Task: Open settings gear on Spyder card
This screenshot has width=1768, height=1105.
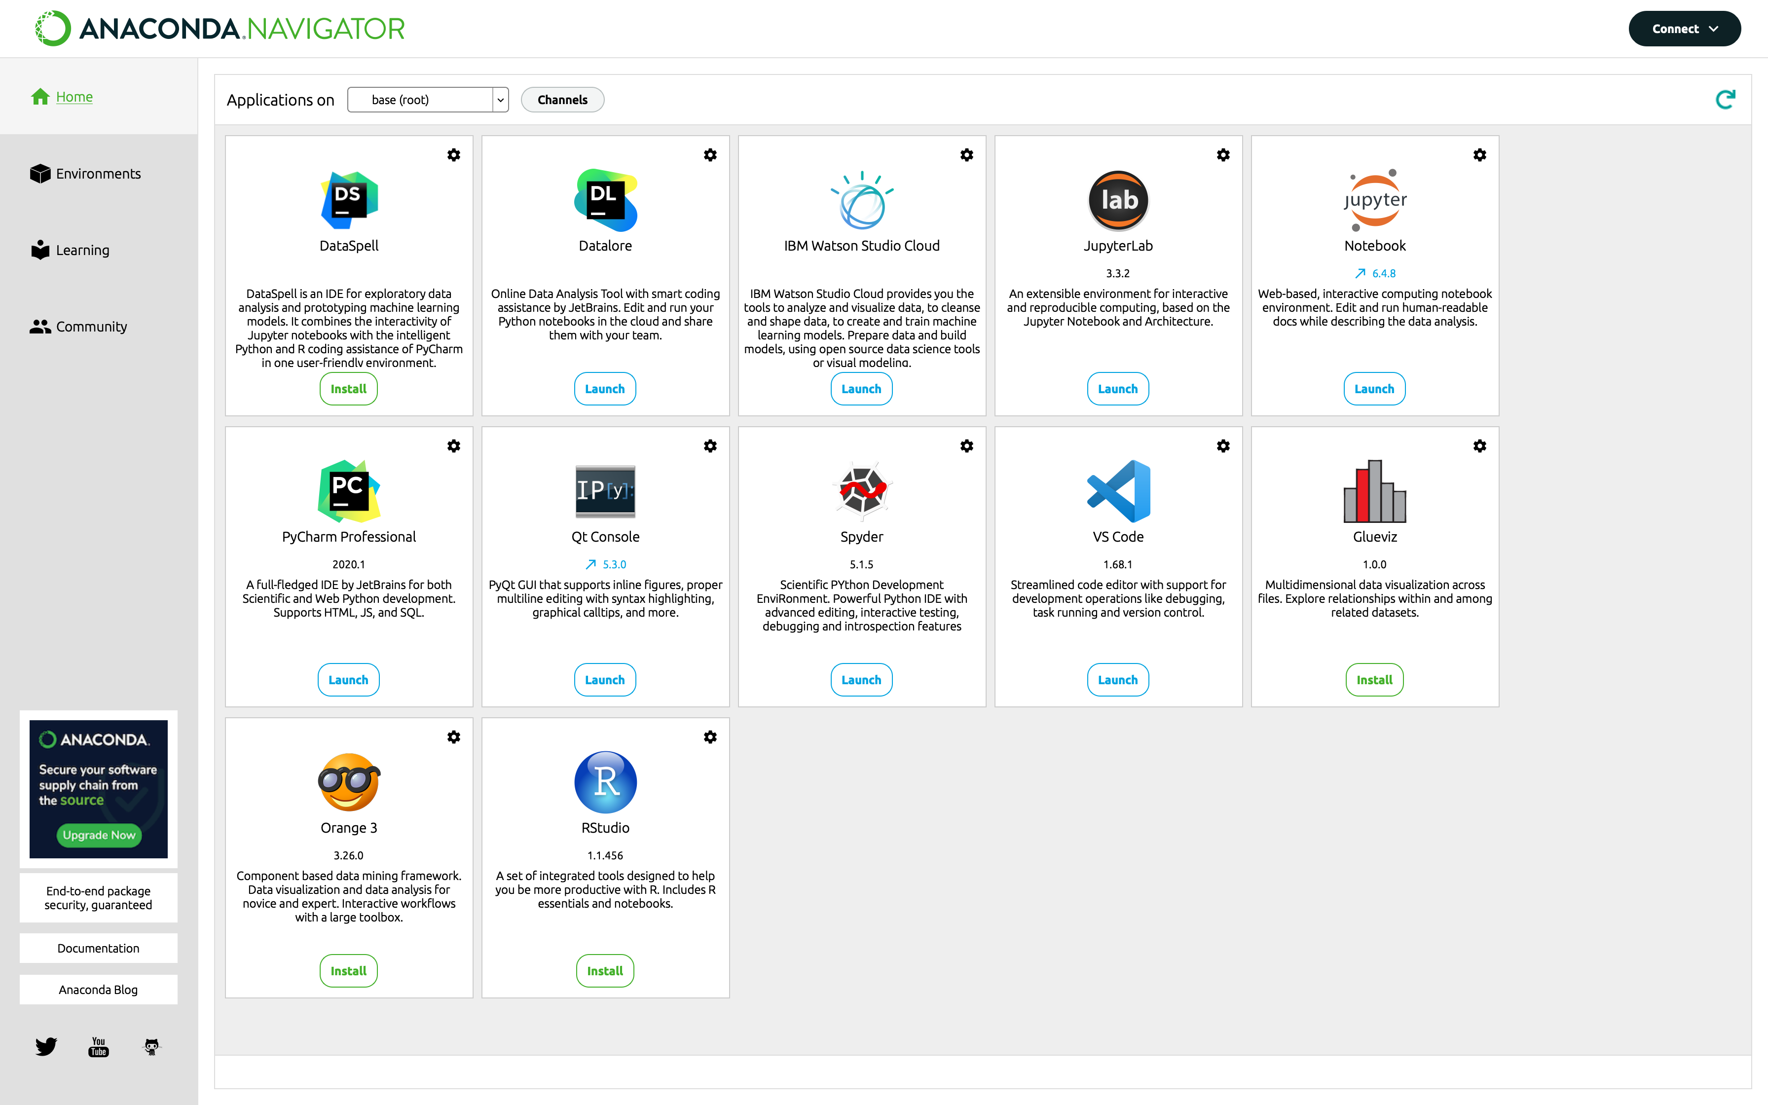Action: [x=966, y=446]
